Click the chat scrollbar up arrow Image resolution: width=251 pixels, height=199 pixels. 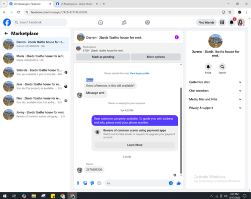(x=181, y=64)
